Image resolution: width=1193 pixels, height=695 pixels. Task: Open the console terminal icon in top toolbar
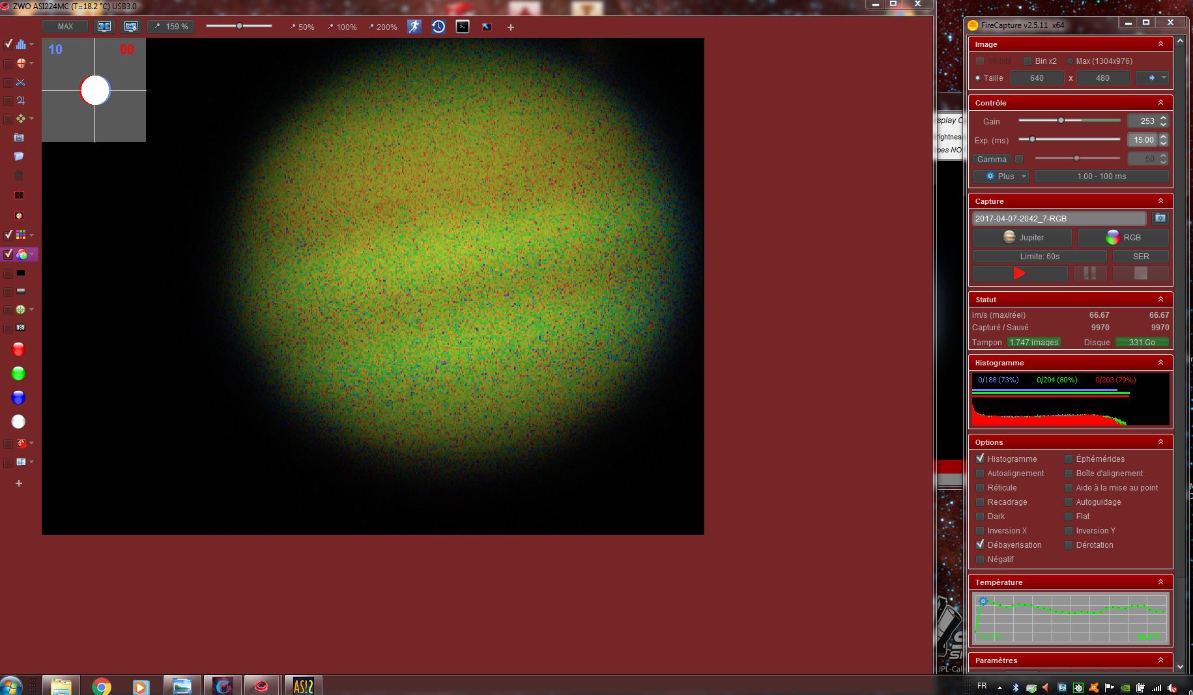pos(463,27)
